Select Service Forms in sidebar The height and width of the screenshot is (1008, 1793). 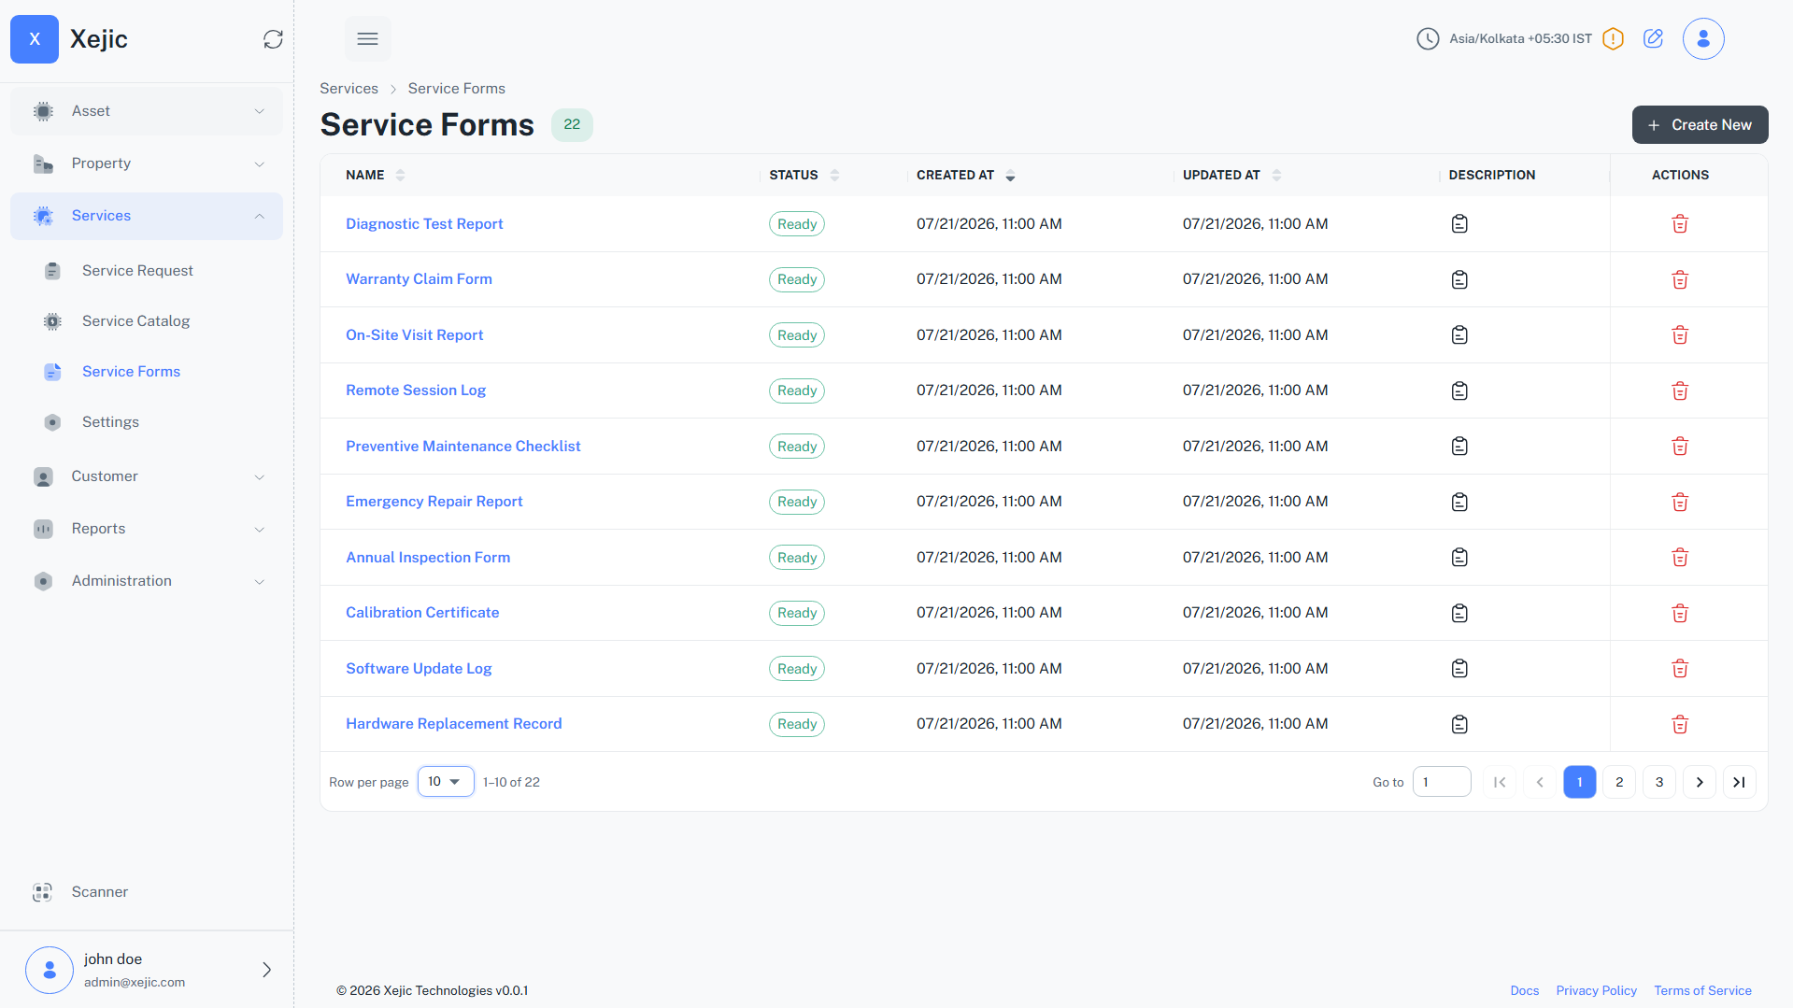pyautogui.click(x=131, y=372)
